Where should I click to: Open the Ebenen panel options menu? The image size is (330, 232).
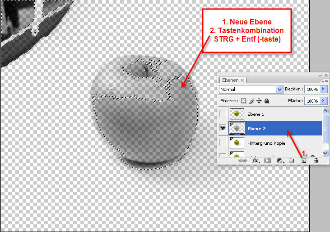(x=325, y=80)
